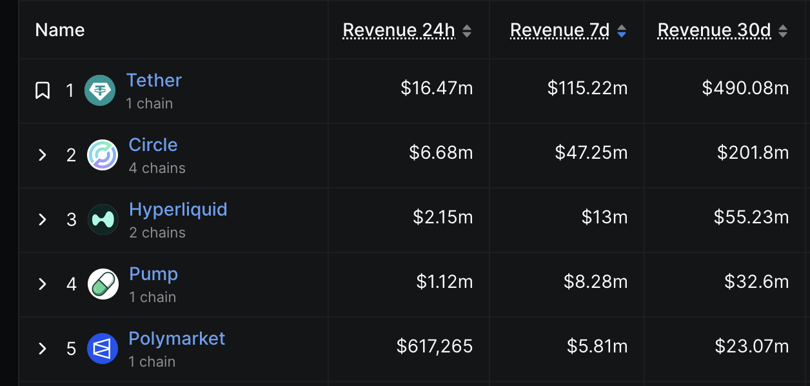Click the Polymarket logo icon
This screenshot has width=810, height=386.
click(102, 349)
